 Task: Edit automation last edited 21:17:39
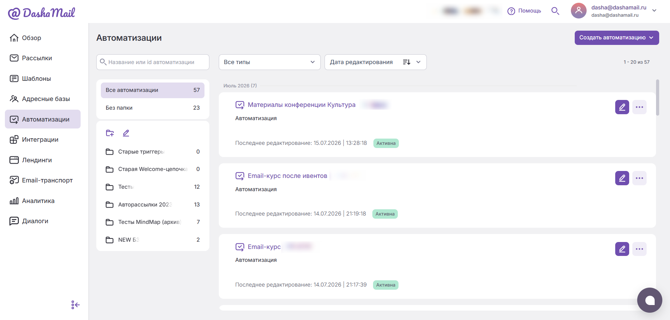(622, 249)
